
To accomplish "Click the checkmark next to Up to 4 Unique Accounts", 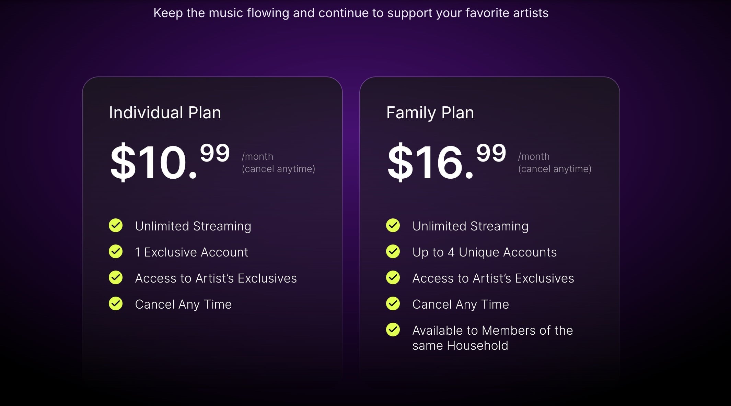I will [393, 252].
